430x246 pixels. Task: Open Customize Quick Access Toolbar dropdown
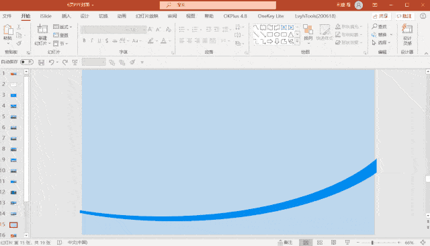[x=142, y=63]
